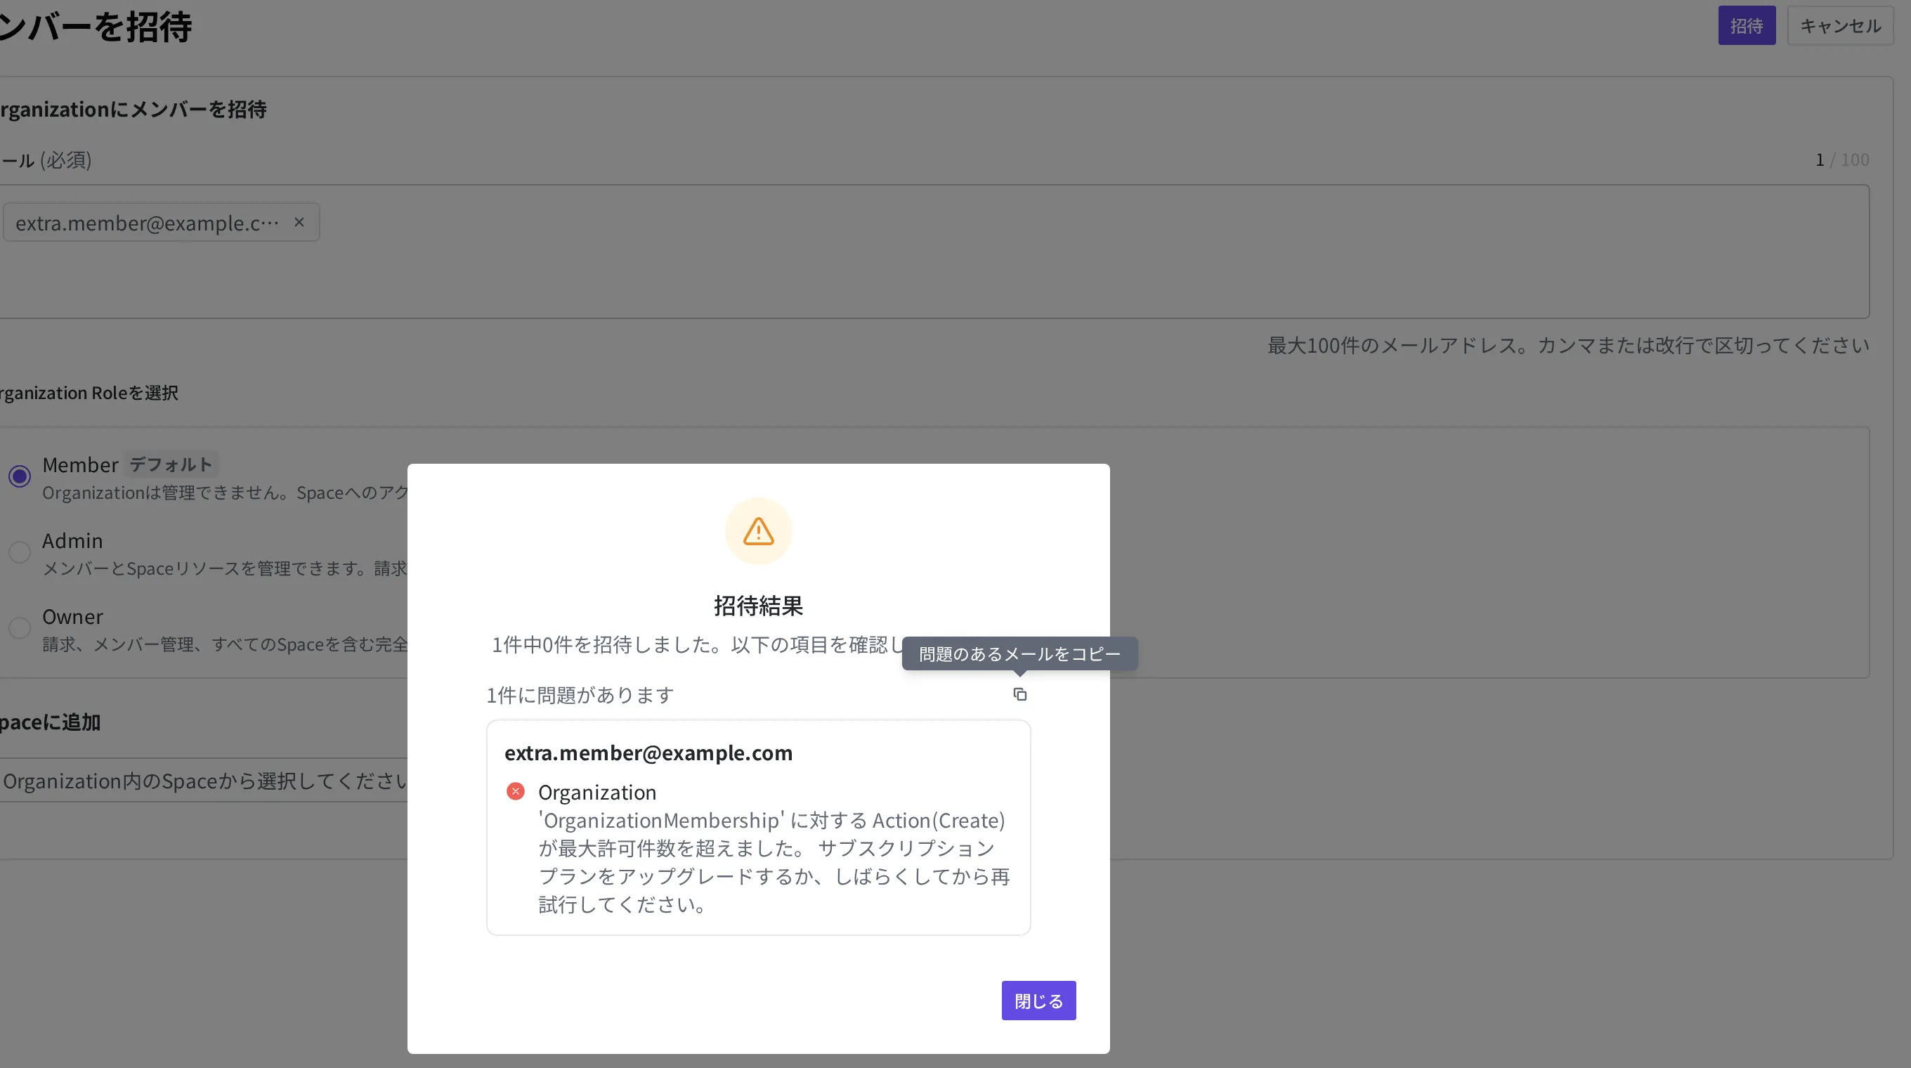Close the invitation result dialog with 閉じる
The width and height of the screenshot is (1911, 1068).
[1038, 1001]
